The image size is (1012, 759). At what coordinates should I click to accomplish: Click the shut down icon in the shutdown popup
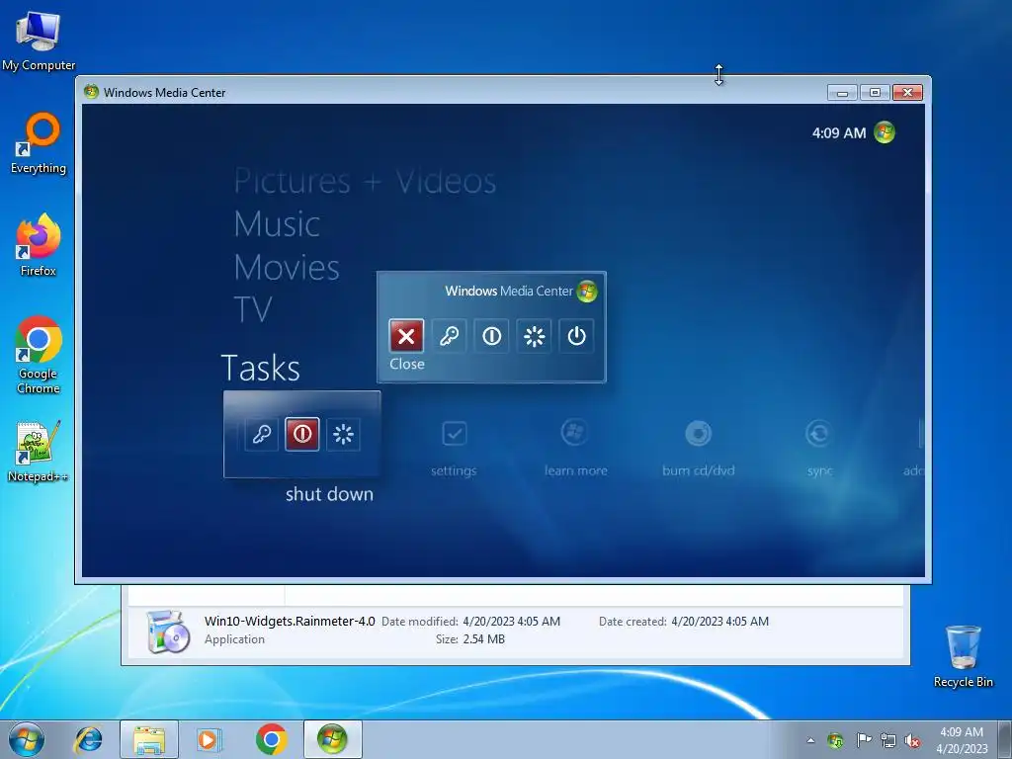492,336
